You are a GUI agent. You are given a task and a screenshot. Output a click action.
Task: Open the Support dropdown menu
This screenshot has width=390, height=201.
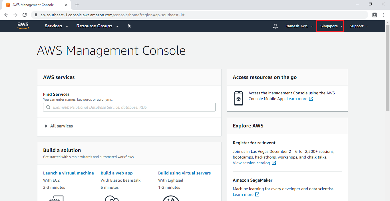click(359, 26)
